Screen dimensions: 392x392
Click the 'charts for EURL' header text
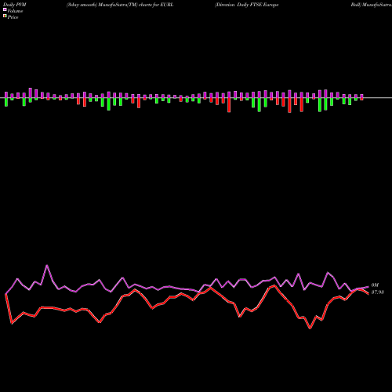(x=156, y=5)
